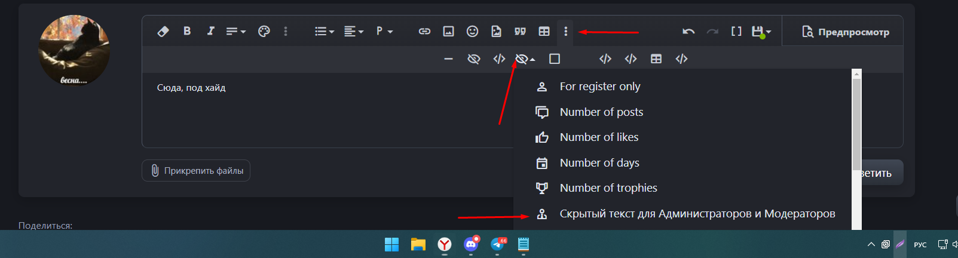958x258 pixels.
Task: Toggle BB code mode brackets
Action: coord(736,32)
